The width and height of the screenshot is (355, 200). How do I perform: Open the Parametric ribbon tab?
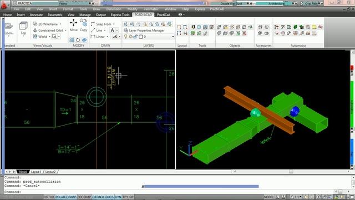point(55,15)
